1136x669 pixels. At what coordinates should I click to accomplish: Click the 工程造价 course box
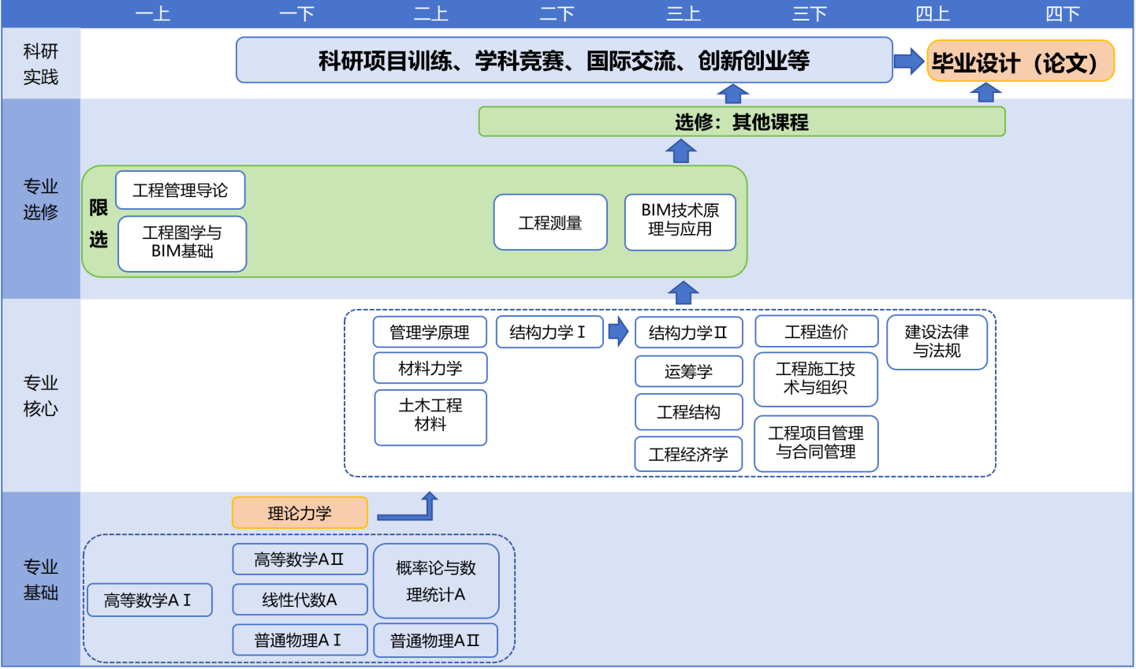(816, 332)
